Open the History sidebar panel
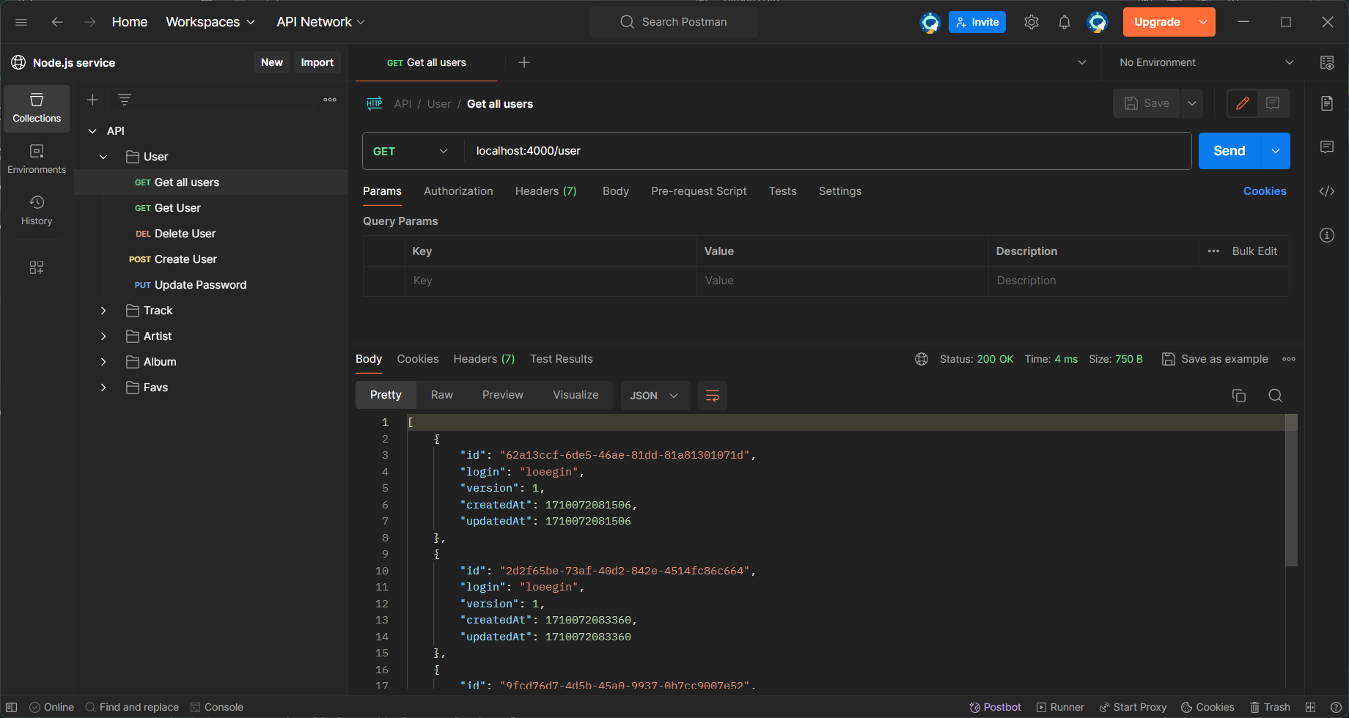This screenshot has height=718, width=1349. [x=37, y=211]
